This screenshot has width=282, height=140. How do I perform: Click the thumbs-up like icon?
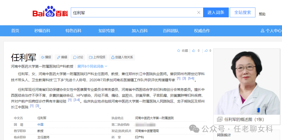click(x=194, y=51)
